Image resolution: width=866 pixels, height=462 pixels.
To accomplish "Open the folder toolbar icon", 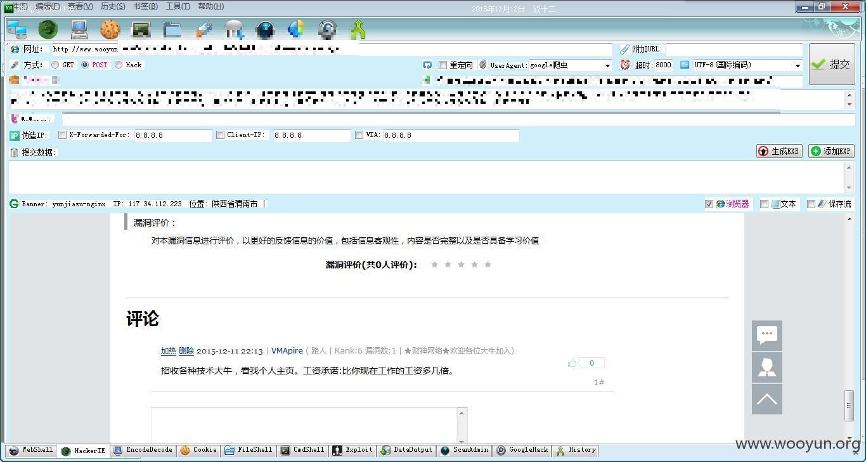I will [x=172, y=29].
